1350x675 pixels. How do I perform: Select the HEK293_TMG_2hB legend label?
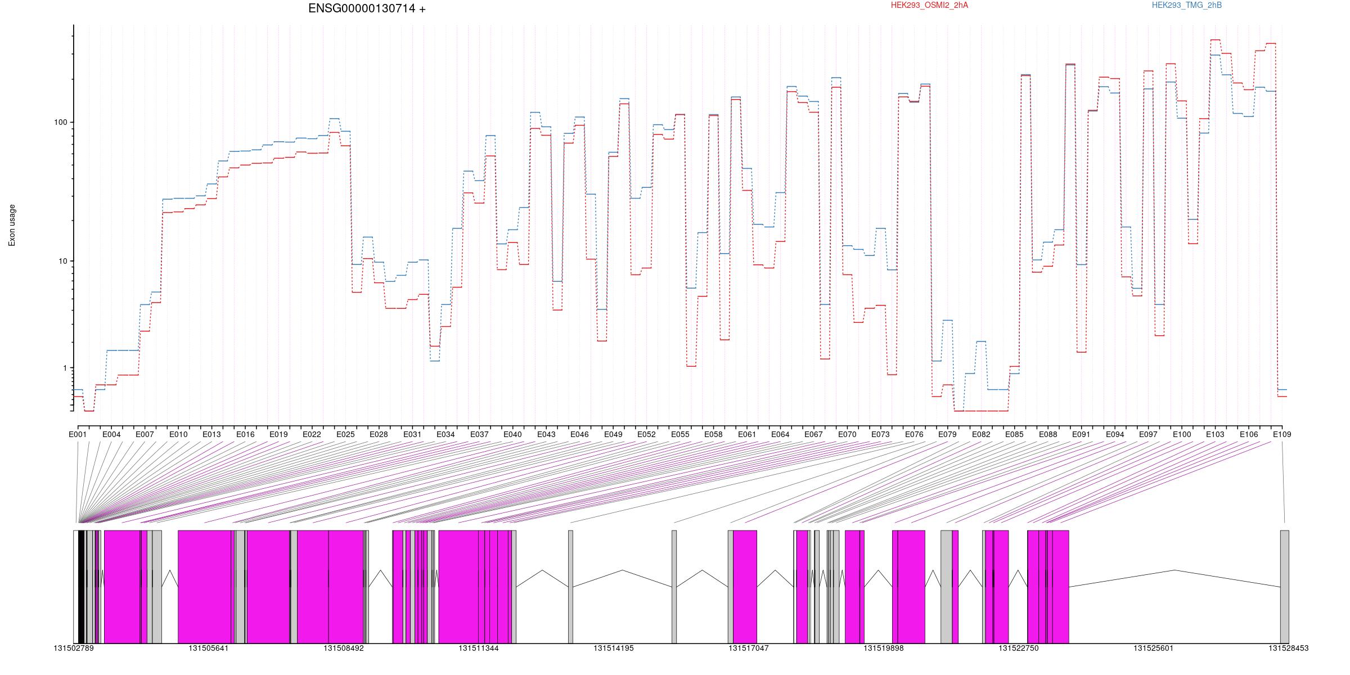click(x=1186, y=5)
